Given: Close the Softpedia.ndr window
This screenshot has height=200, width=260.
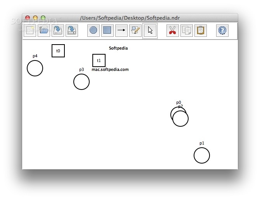Looking at the screenshot, I should pos(28,18).
